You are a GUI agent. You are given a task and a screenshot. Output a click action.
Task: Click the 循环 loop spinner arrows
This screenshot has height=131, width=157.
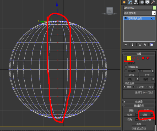[x=153, y=79]
